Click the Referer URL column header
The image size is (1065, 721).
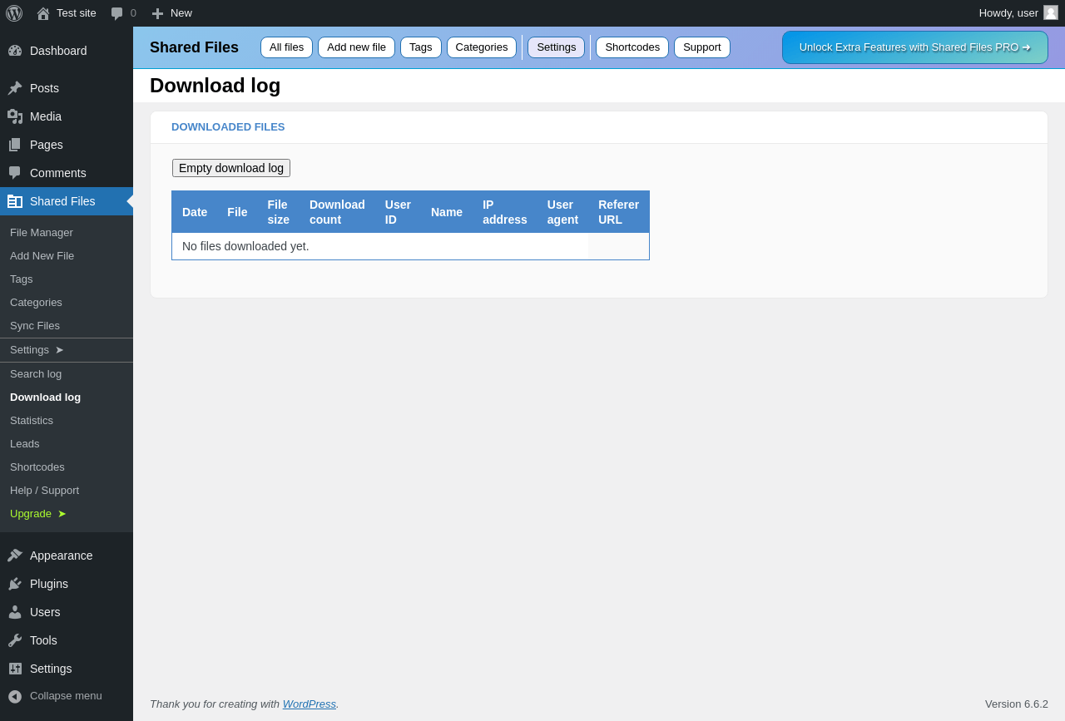point(618,212)
